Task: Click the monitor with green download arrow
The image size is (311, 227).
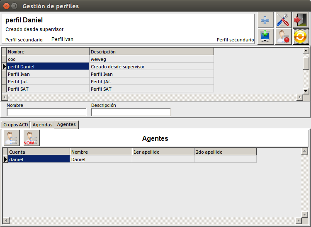Action: tap(265, 36)
